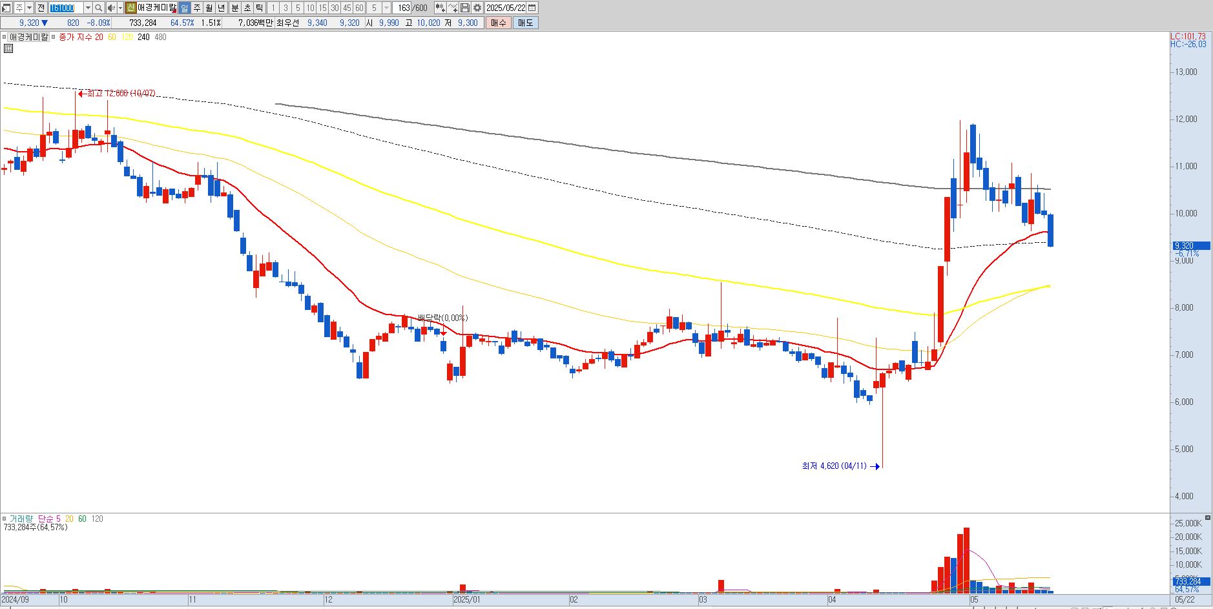Switch to 년 yearly chart period

tap(222, 8)
